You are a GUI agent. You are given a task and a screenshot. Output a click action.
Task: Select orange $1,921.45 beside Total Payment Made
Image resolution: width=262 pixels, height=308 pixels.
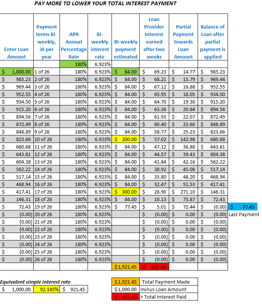(126, 282)
